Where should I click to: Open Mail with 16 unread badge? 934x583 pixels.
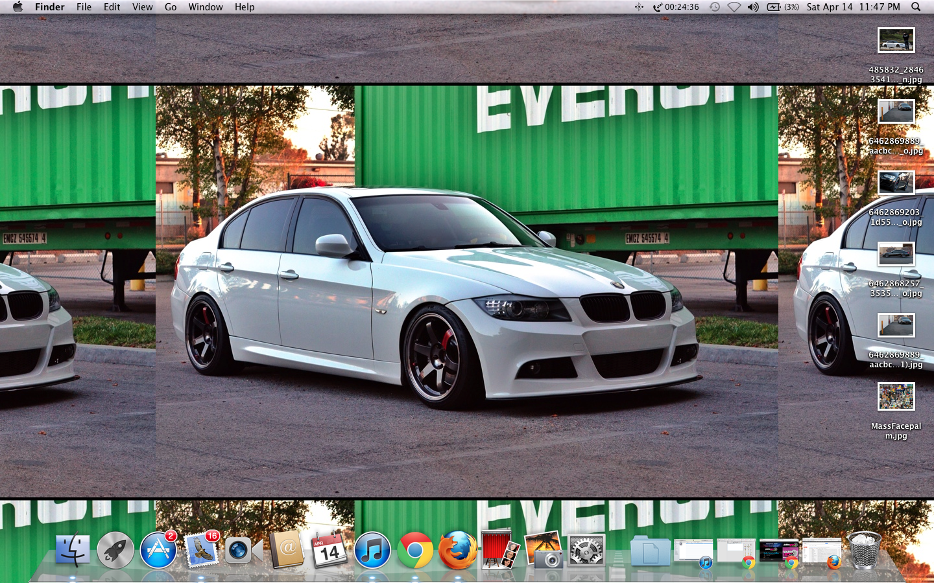click(201, 550)
